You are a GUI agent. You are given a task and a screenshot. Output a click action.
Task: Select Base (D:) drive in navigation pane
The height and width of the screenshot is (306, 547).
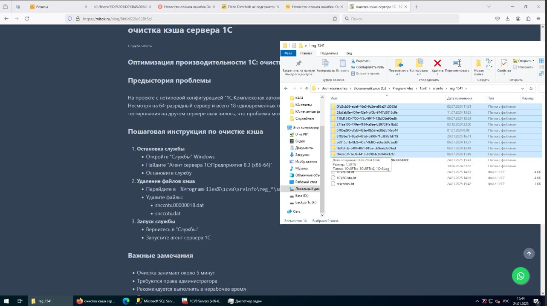301,195
